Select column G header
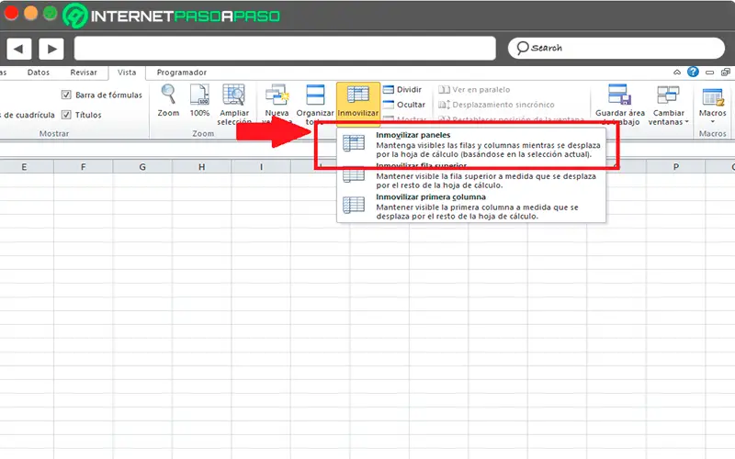Image resolution: width=735 pixels, height=459 pixels. (142, 167)
